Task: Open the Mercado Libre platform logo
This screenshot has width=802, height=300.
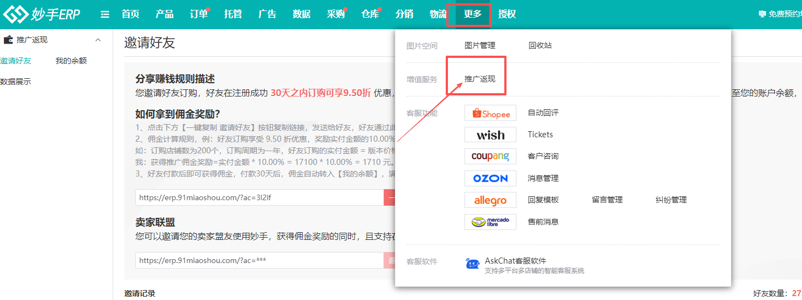Action: (x=490, y=222)
